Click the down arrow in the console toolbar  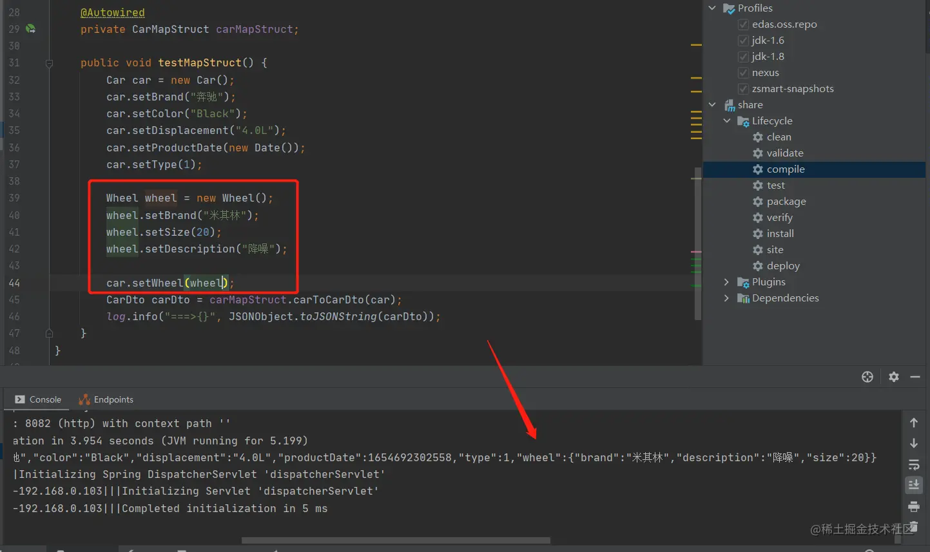914,443
